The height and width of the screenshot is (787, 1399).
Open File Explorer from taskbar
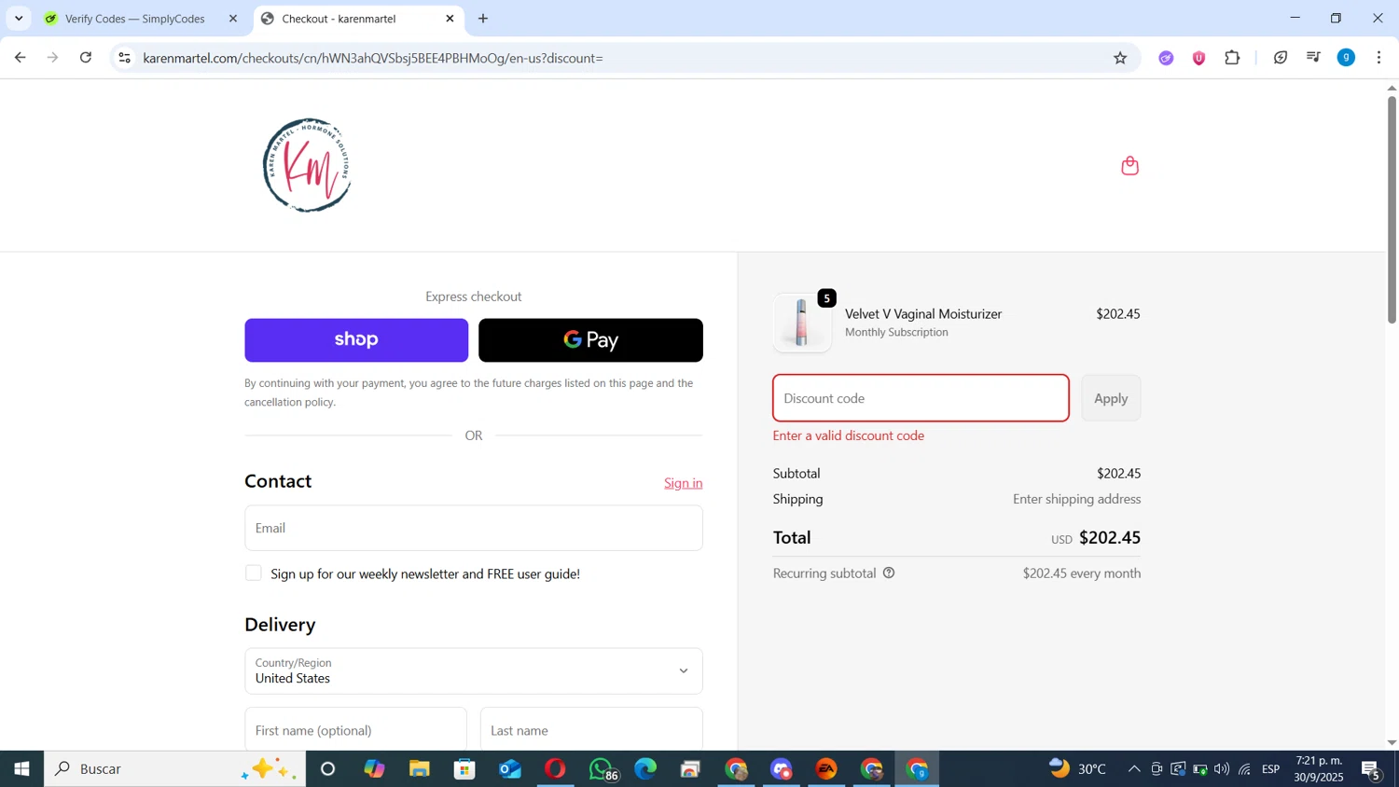coord(420,769)
